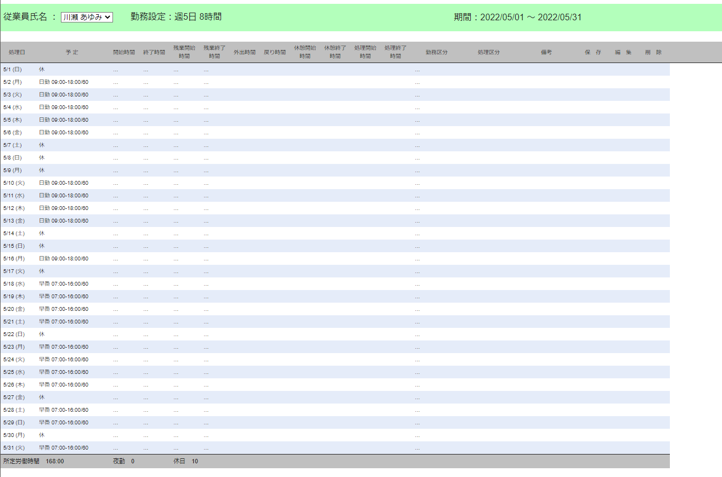Click the 勤務区分 column header
The width and height of the screenshot is (722, 477).
click(x=437, y=53)
